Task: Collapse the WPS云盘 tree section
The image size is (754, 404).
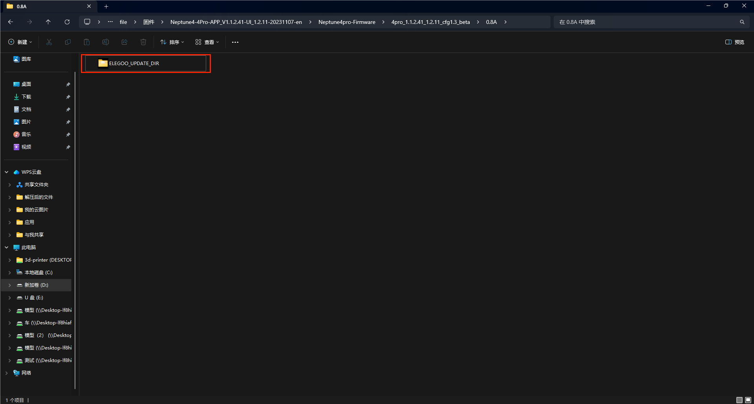Action: tap(7, 172)
